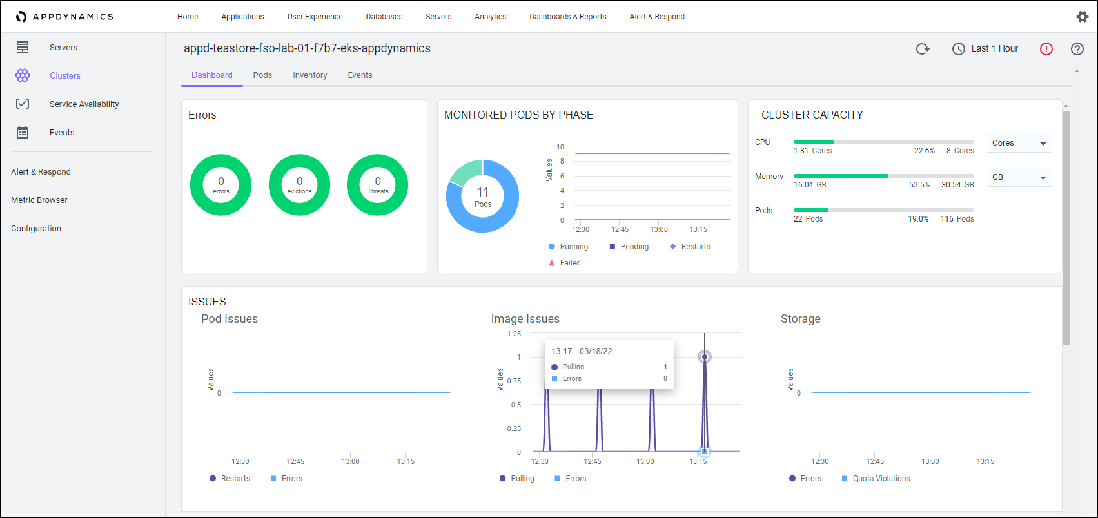Click the settings gear icon
Image resolution: width=1098 pixels, height=518 pixels.
click(1082, 17)
